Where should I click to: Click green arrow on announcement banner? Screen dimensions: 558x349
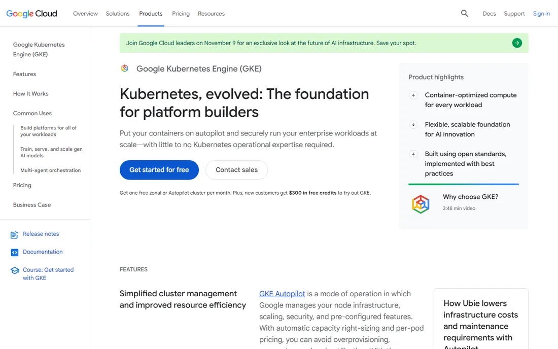[517, 43]
